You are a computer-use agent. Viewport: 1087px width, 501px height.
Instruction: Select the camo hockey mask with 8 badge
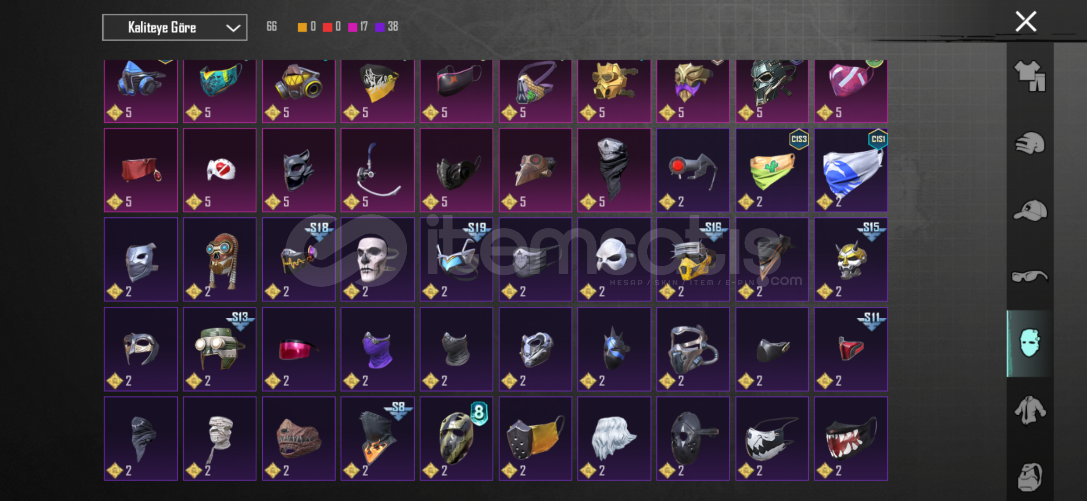456,438
